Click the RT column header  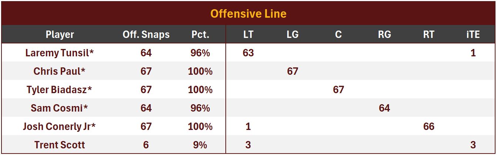[429, 35]
